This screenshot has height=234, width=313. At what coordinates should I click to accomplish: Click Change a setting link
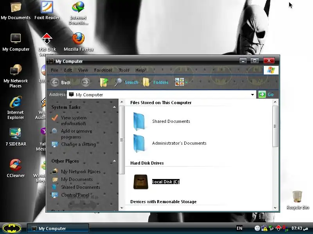coord(79,144)
